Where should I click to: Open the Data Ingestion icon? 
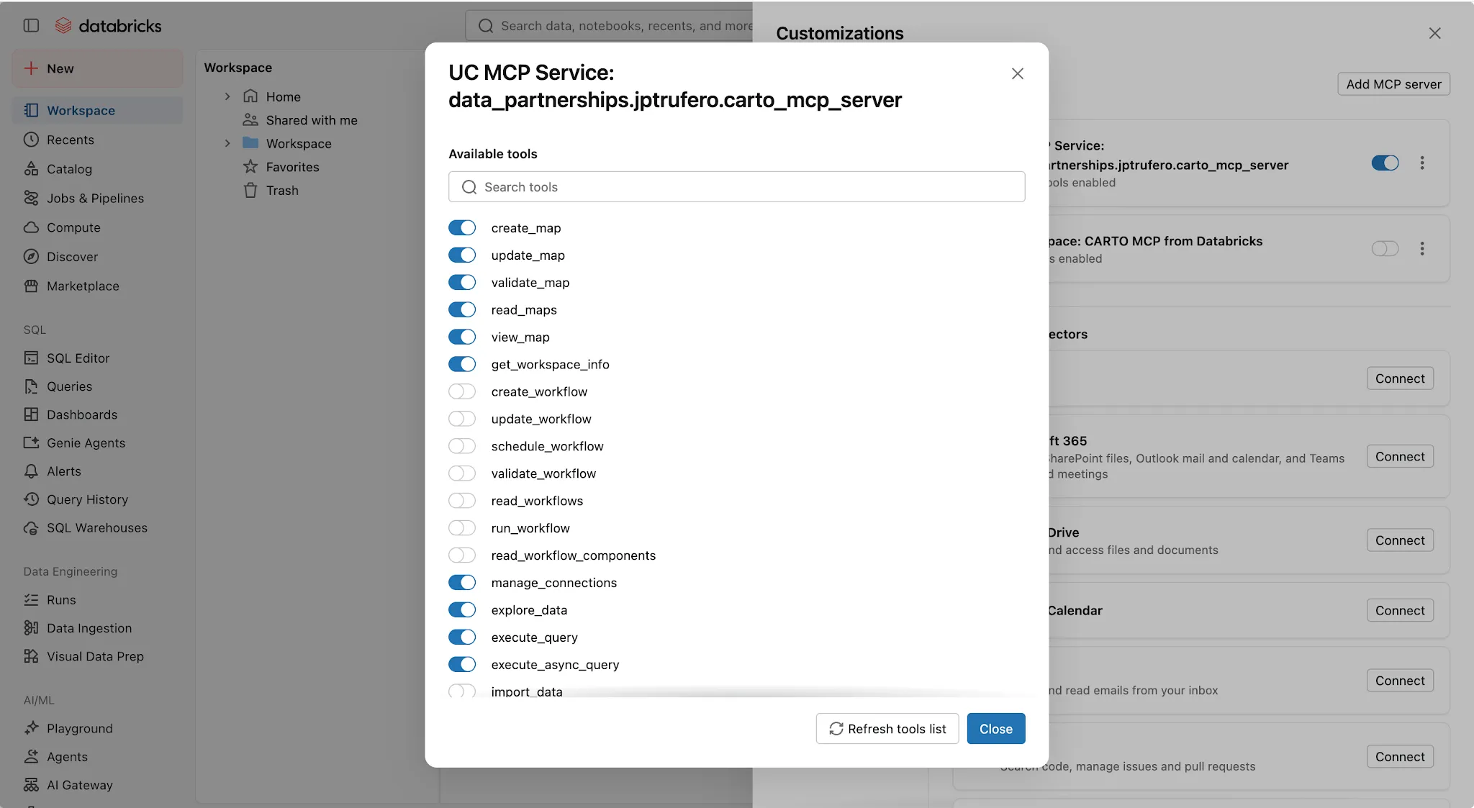(31, 628)
